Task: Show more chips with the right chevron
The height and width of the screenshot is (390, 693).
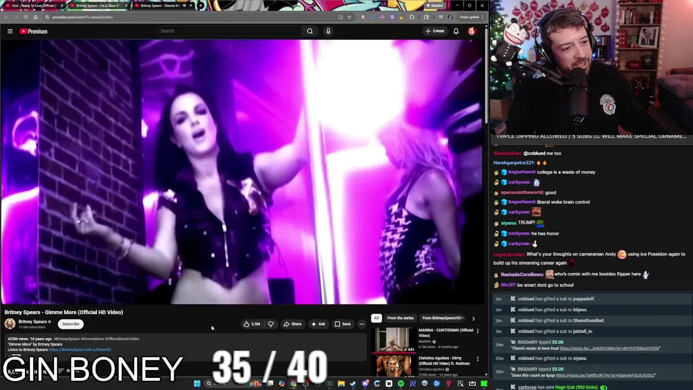Action: tap(473, 318)
